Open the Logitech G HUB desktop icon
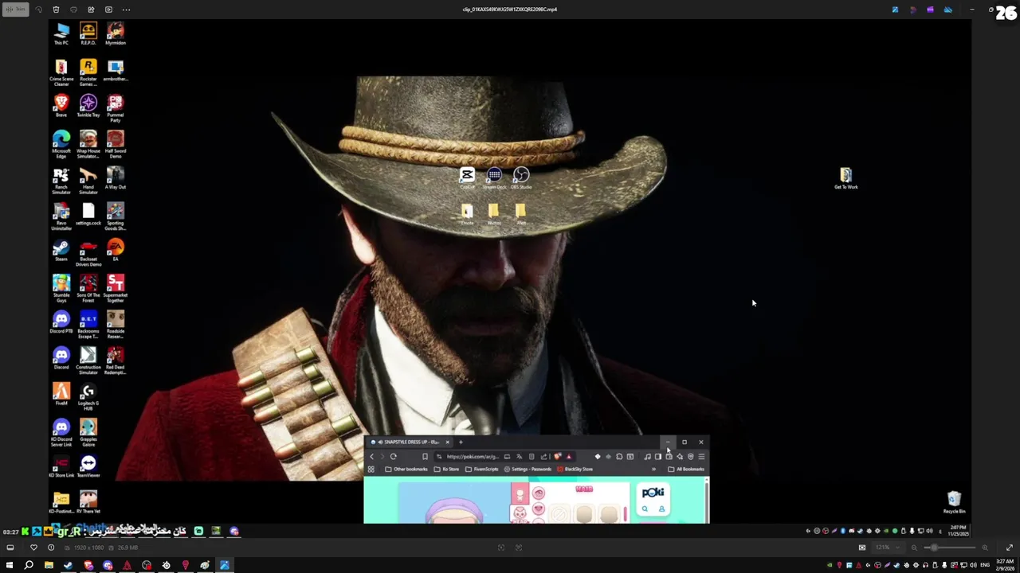This screenshot has width=1020, height=573. tap(88, 397)
